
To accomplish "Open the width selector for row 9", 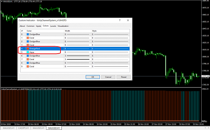I will 78,66.
